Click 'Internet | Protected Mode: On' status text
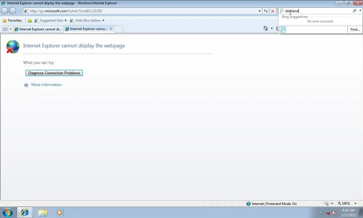The height and width of the screenshot is (218, 363). click(x=274, y=204)
